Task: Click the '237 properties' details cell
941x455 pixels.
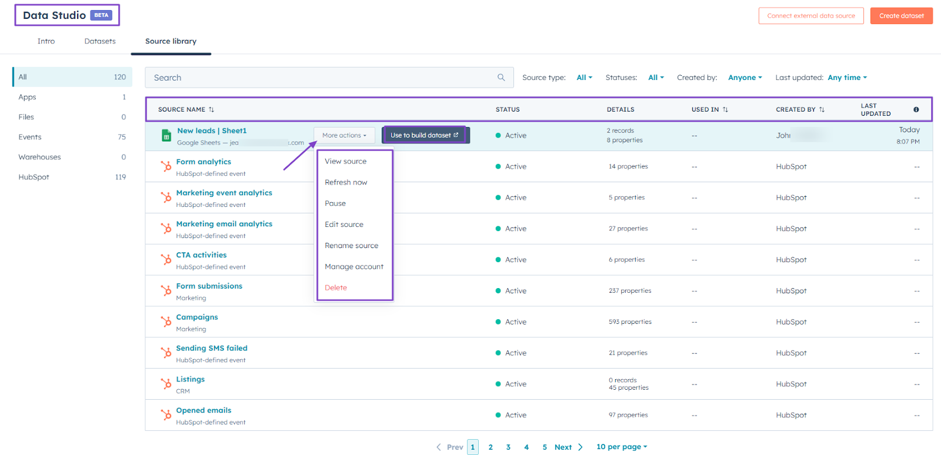Action: (630, 291)
